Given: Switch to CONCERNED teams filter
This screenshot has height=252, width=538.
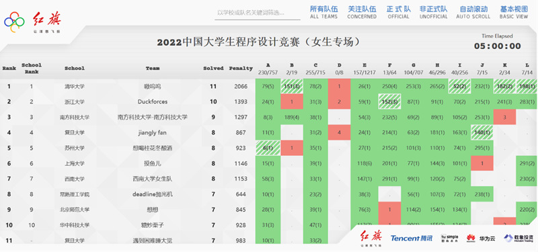Looking at the screenshot, I should 362,12.
